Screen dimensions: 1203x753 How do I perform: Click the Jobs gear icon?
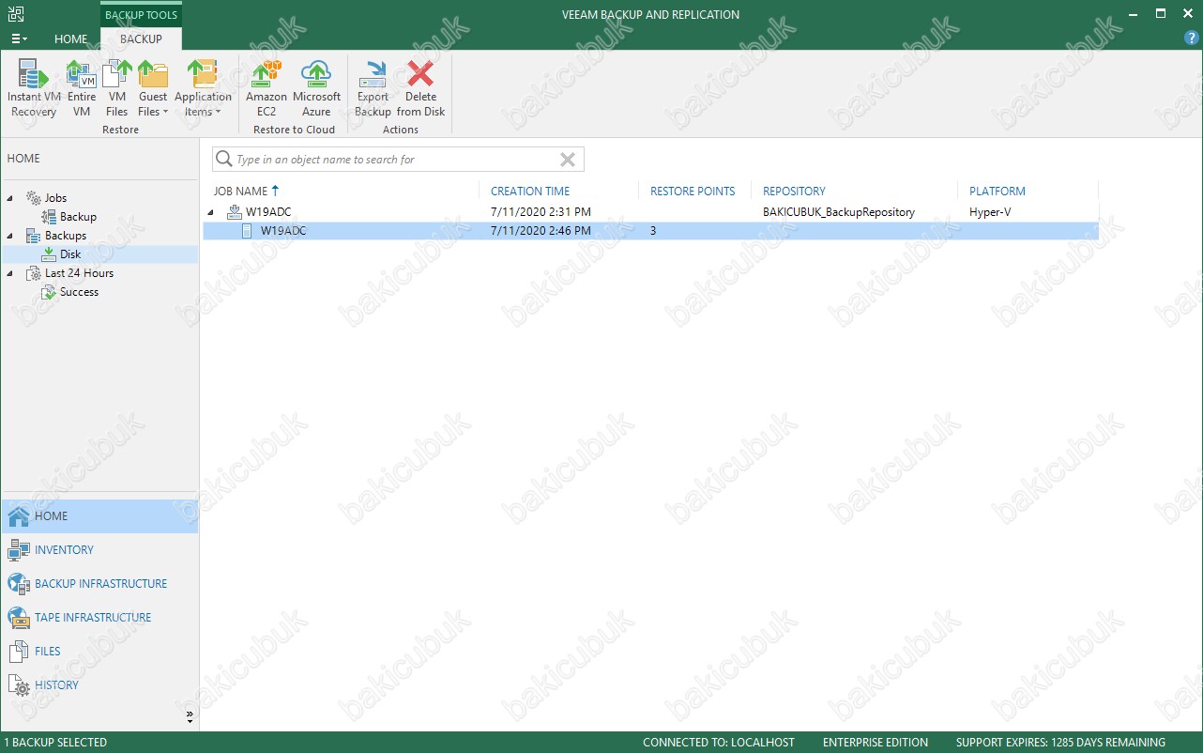34,198
